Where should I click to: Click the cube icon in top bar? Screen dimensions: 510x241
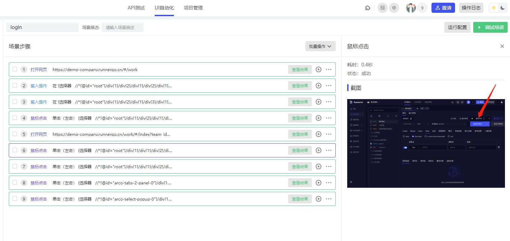click(394, 8)
